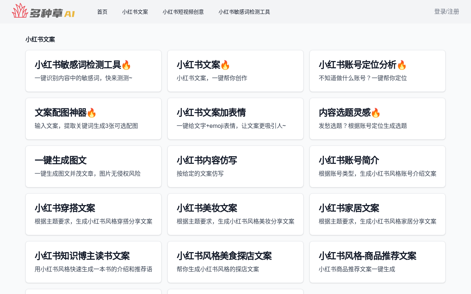This screenshot has height=294, width=471.
Task: Open 小红书敏感词检测工具 in the top navigation bar
Action: coord(244,12)
